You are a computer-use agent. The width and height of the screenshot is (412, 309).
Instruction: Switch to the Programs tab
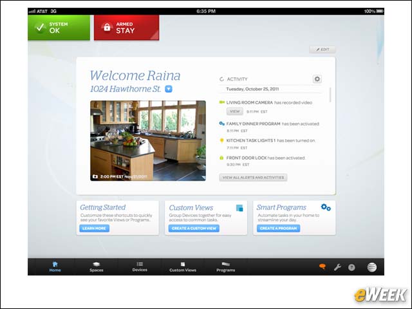pos(226,267)
